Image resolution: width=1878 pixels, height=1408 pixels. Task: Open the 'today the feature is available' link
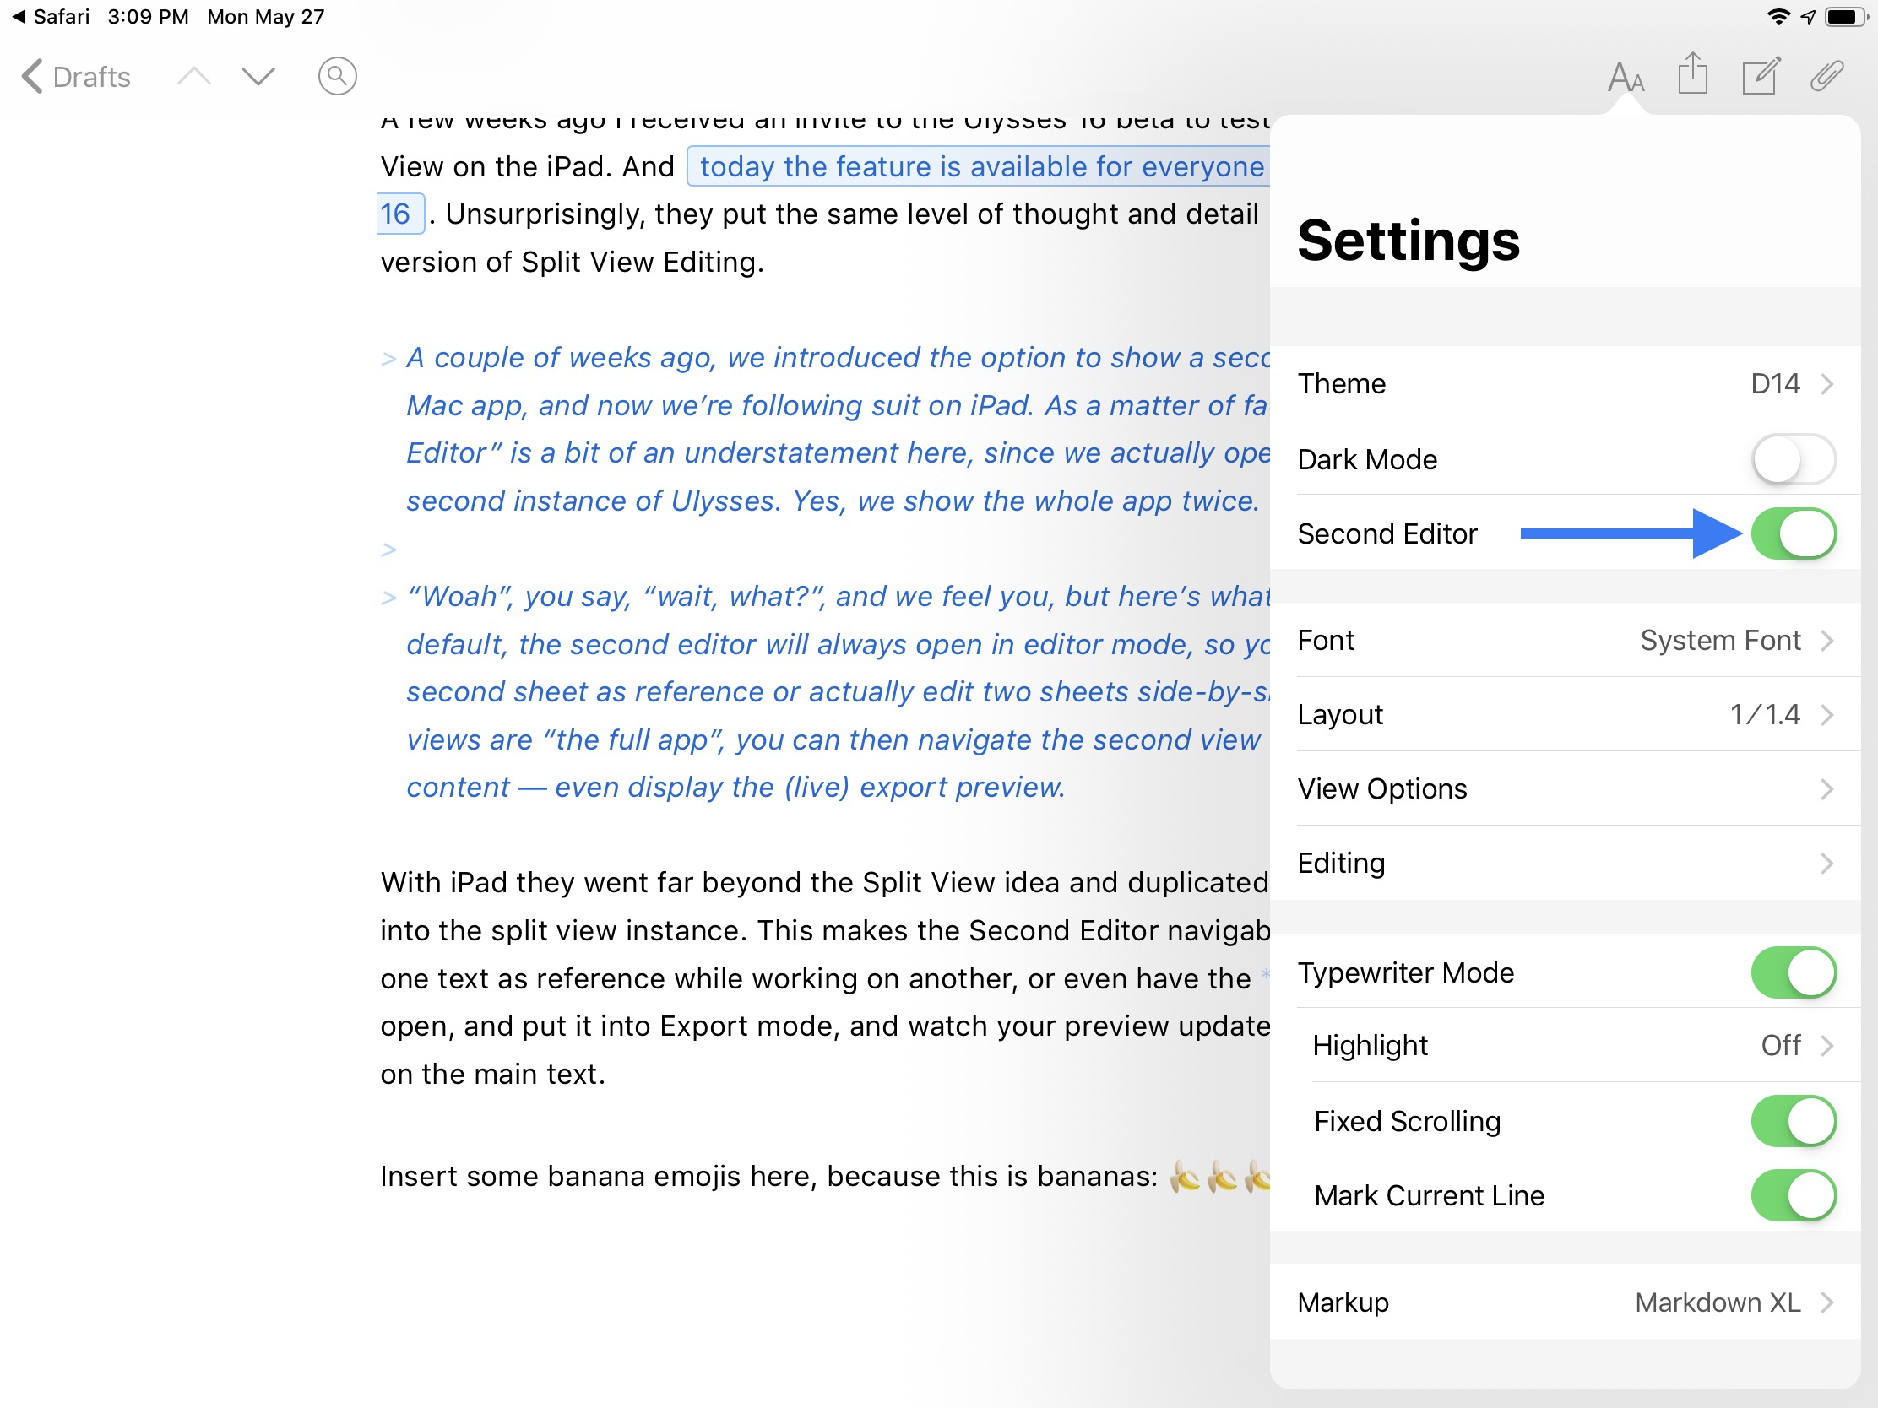(x=977, y=166)
